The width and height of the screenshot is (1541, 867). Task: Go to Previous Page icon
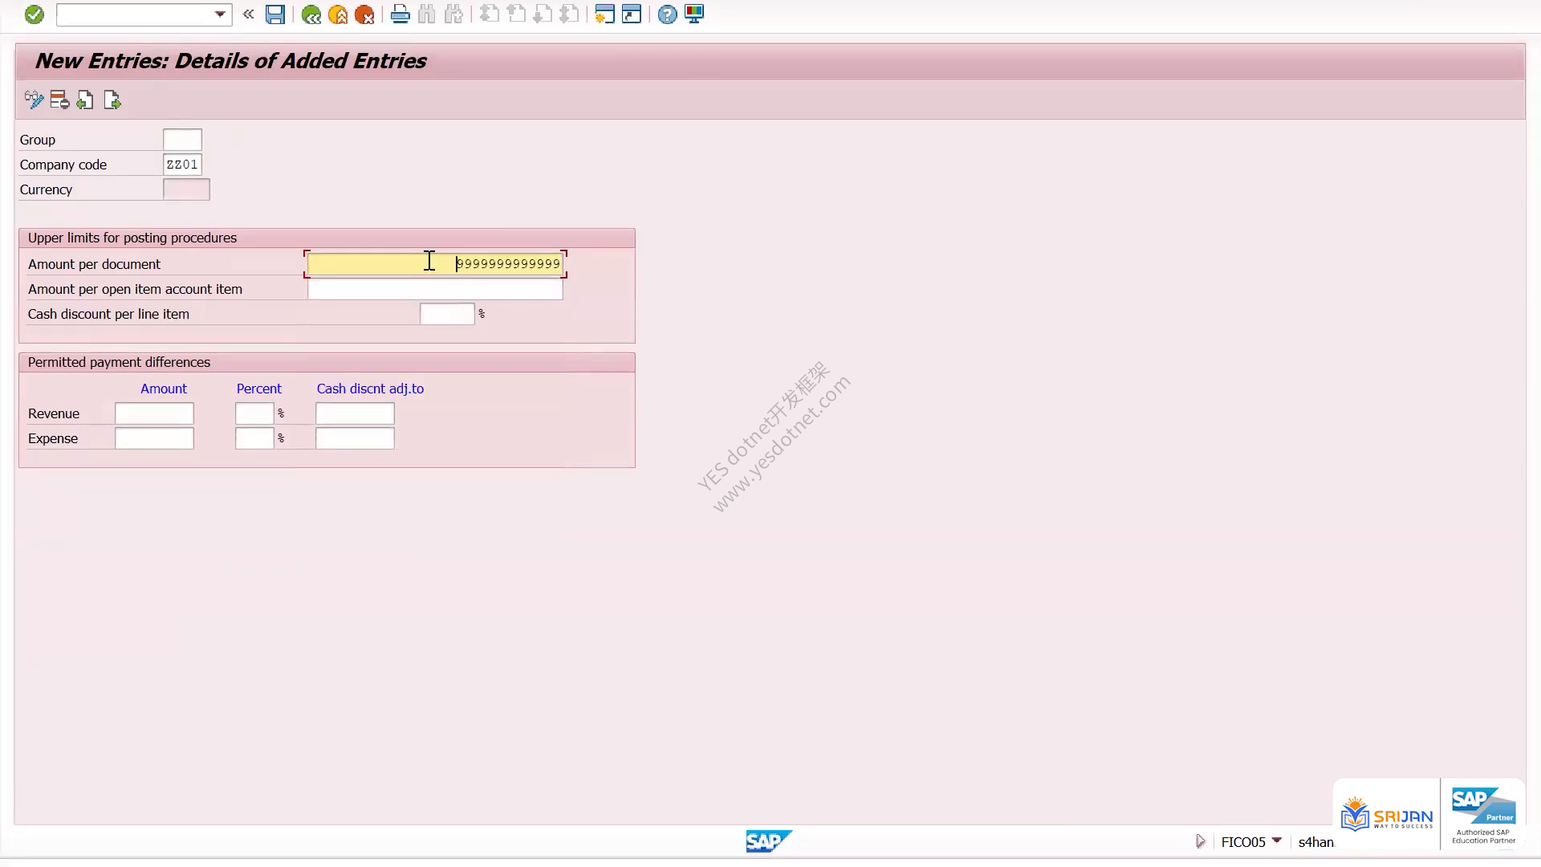tap(516, 14)
